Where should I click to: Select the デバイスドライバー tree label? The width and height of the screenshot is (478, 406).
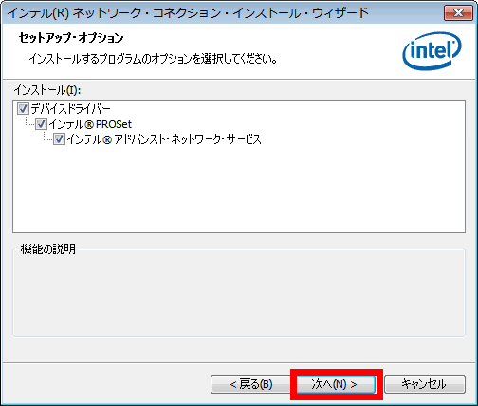point(70,109)
